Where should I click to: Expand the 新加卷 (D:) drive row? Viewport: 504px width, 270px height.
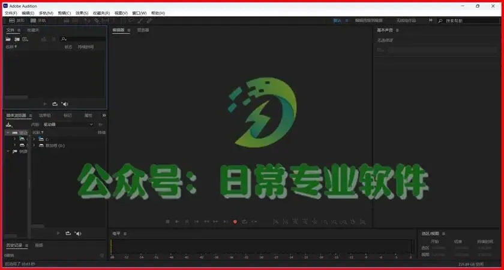[x=34, y=145]
